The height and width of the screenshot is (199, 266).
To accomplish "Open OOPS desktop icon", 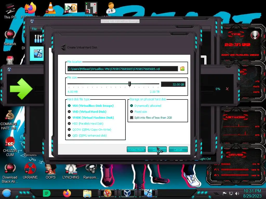I will [x=51, y=171].
